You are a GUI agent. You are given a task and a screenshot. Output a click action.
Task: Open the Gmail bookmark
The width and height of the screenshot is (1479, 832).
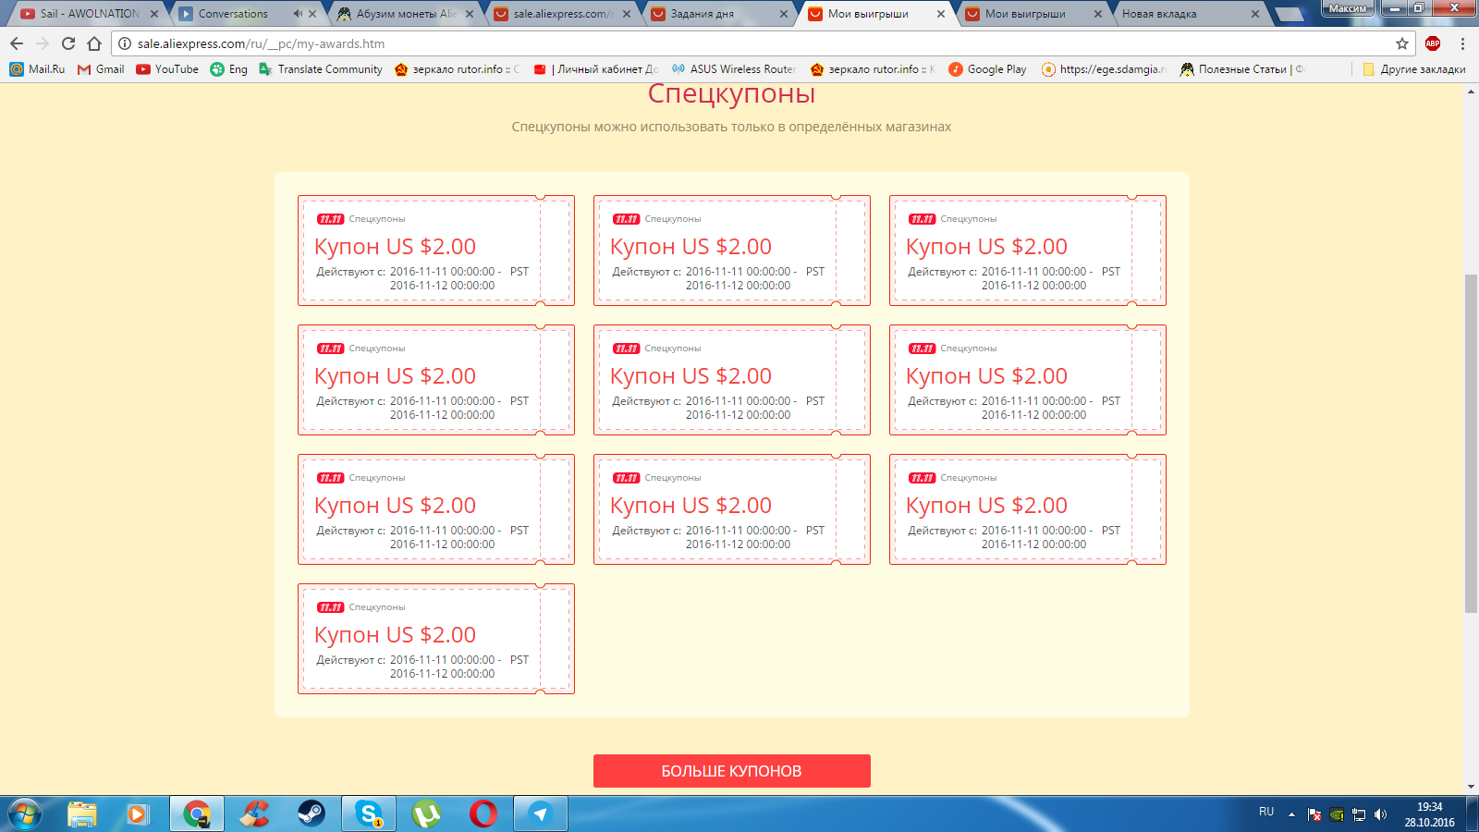(x=101, y=69)
